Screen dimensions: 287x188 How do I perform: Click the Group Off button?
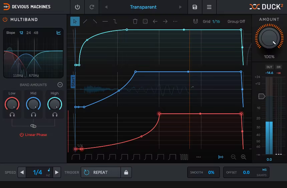(x=236, y=22)
